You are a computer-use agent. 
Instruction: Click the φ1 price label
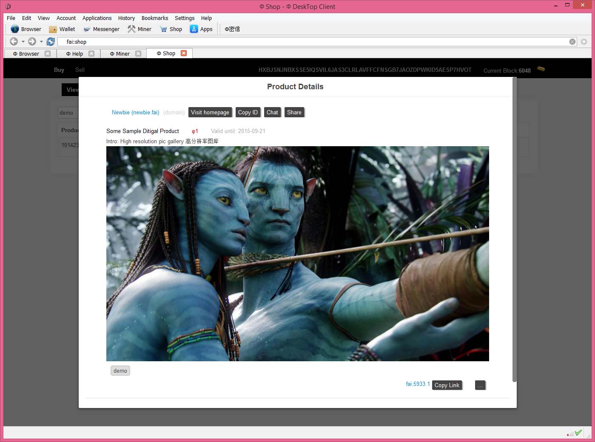(195, 131)
